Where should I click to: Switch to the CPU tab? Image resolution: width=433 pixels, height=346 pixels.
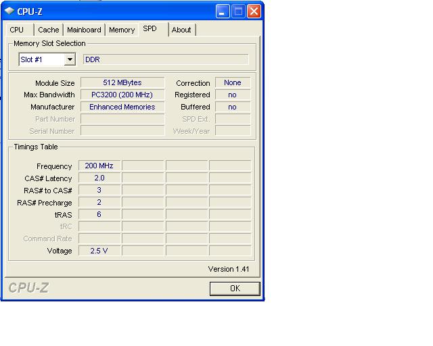(17, 30)
